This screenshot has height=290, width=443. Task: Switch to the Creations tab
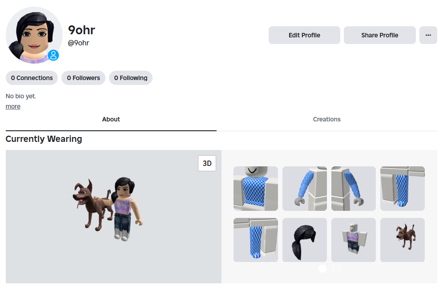[326, 119]
